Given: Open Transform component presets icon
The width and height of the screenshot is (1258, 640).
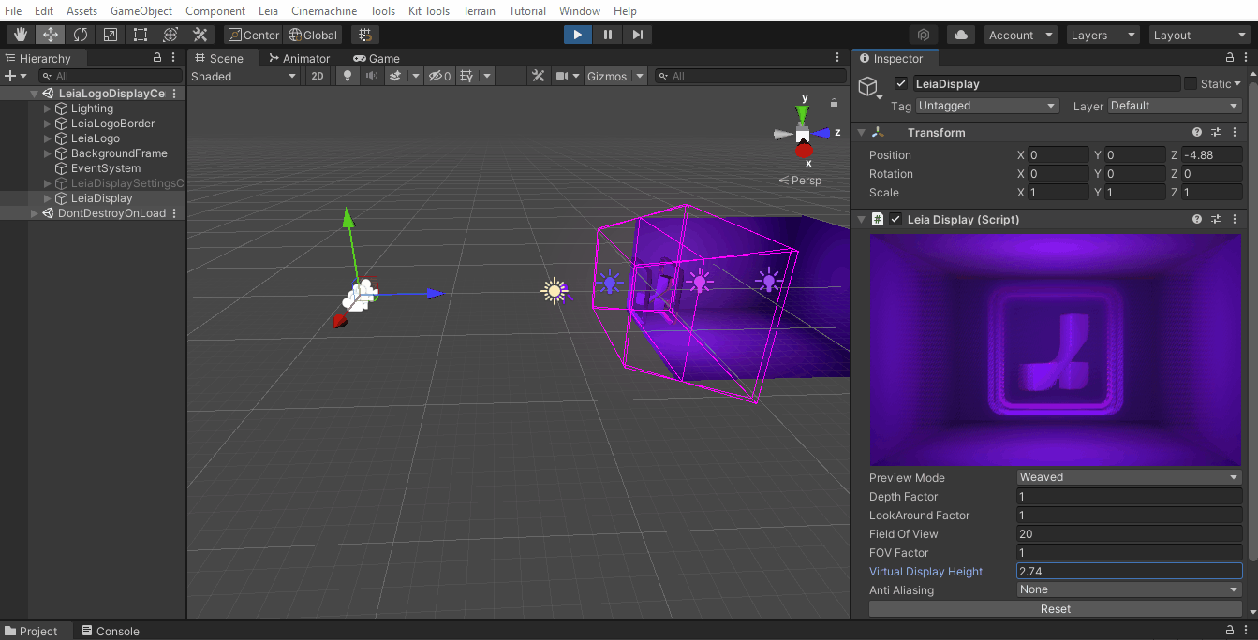Looking at the screenshot, I should tap(1216, 133).
